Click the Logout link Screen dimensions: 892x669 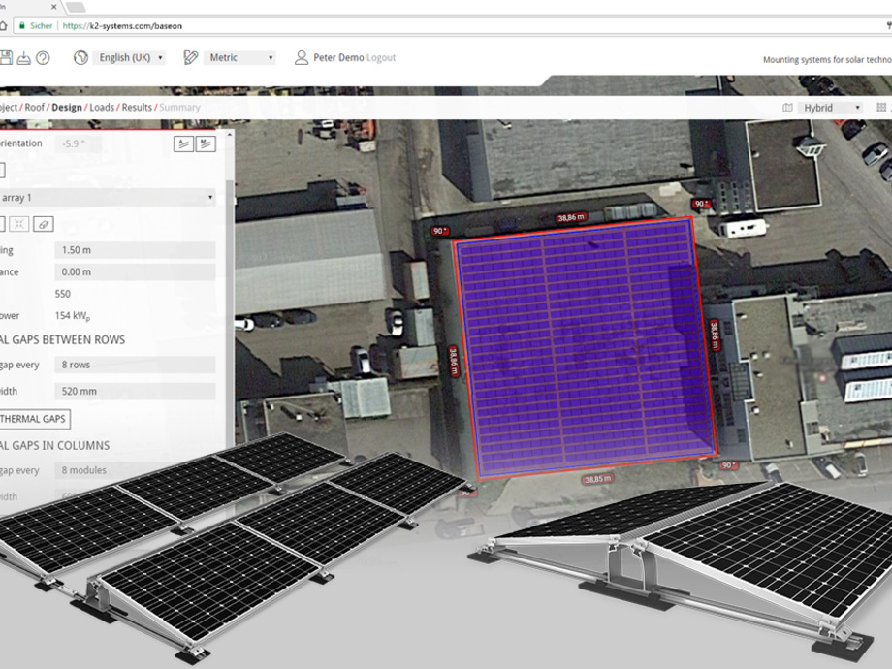tap(381, 58)
